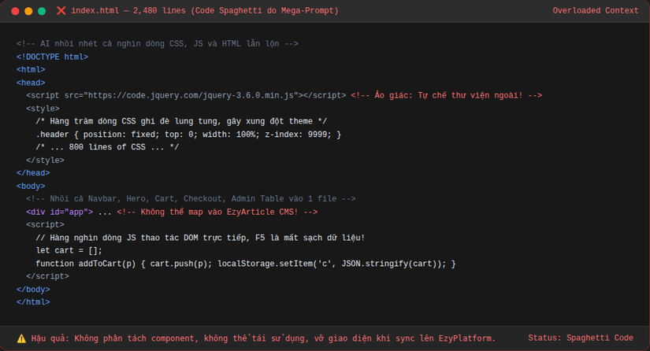The height and width of the screenshot is (351, 650).
Task: Click the opening '<style>' tag line
Action: 43,109
